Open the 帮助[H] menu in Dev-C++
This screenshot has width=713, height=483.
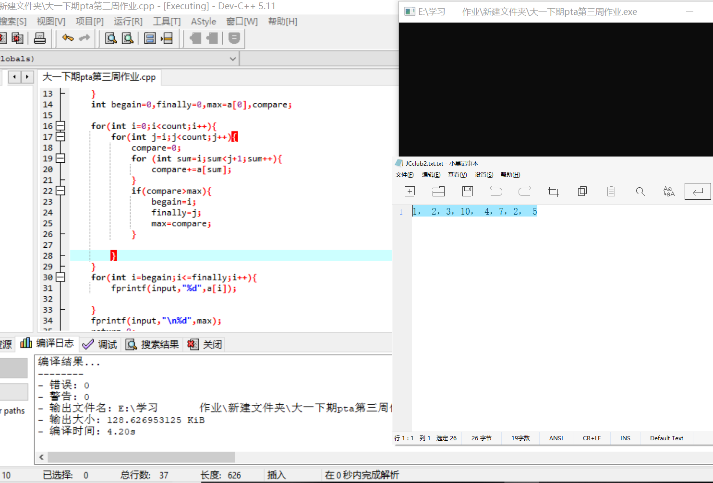(x=283, y=21)
